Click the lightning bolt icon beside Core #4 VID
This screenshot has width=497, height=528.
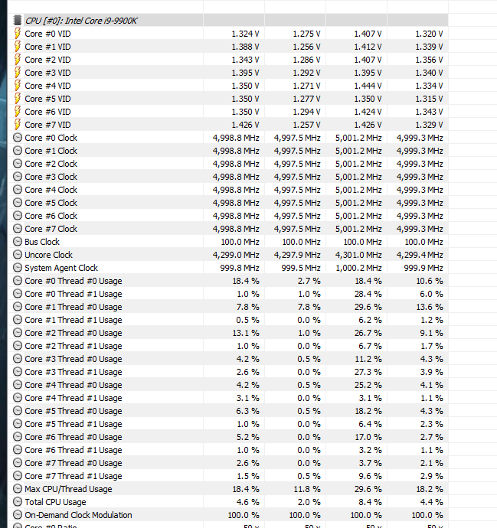tap(18, 86)
